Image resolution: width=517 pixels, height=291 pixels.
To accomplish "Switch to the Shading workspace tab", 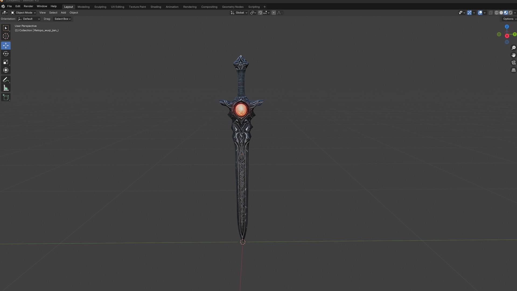I will coord(156,7).
